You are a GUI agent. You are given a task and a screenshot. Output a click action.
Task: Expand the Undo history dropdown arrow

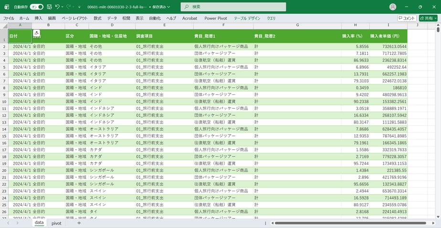point(63,7)
